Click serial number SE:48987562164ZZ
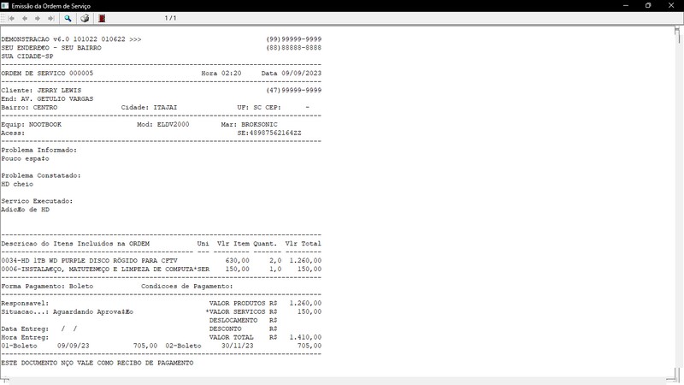 (x=269, y=133)
